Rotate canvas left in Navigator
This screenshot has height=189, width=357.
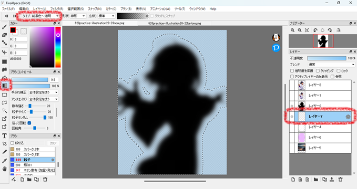pos(315,30)
